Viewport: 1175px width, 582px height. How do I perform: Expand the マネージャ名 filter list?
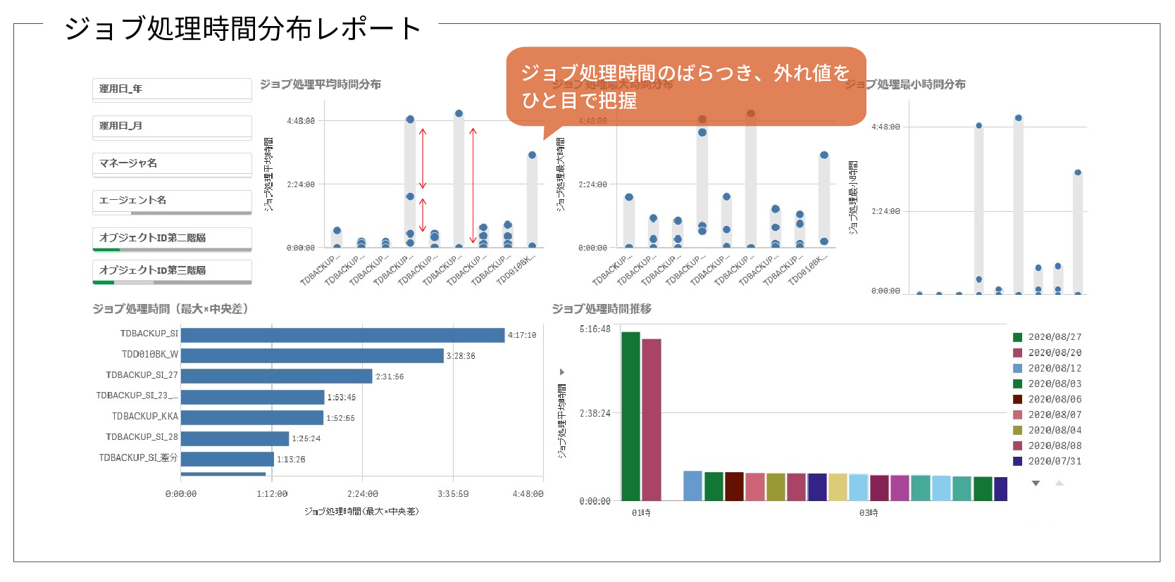click(172, 164)
